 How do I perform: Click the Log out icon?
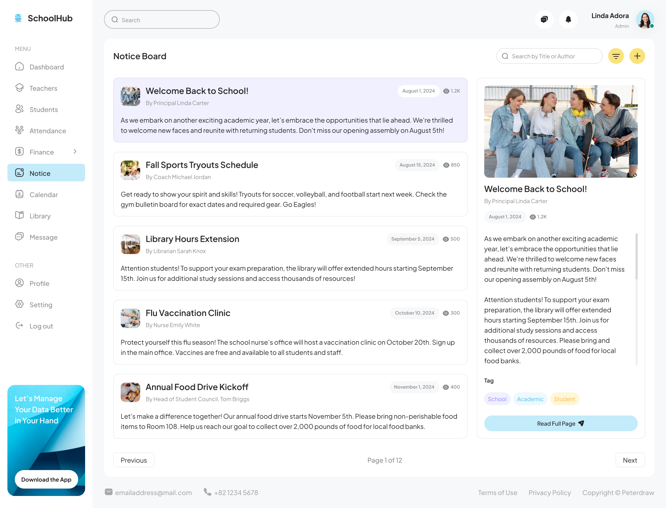[x=19, y=326]
